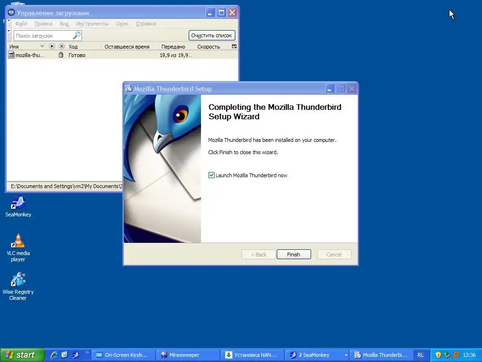
Task: Minimize the Mozilla Thunderbird Setup window
Action: (x=329, y=89)
